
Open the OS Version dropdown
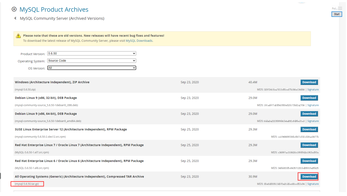click(x=92, y=68)
